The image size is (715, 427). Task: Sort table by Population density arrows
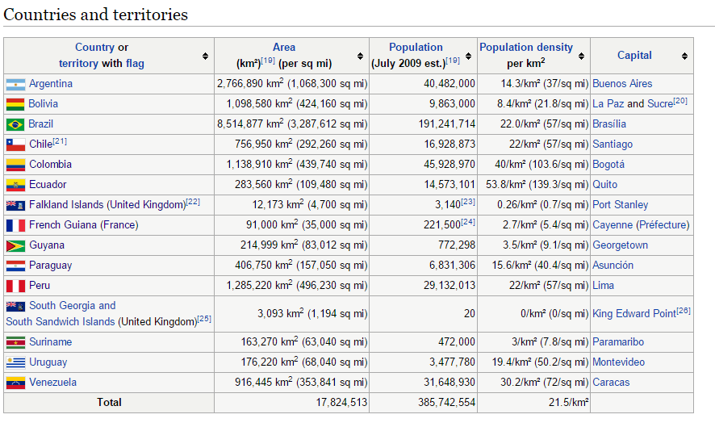(x=582, y=56)
